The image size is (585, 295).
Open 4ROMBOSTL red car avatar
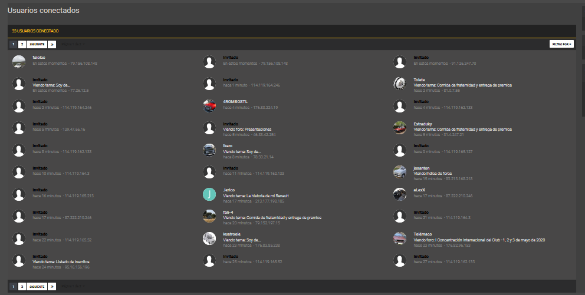(x=209, y=106)
